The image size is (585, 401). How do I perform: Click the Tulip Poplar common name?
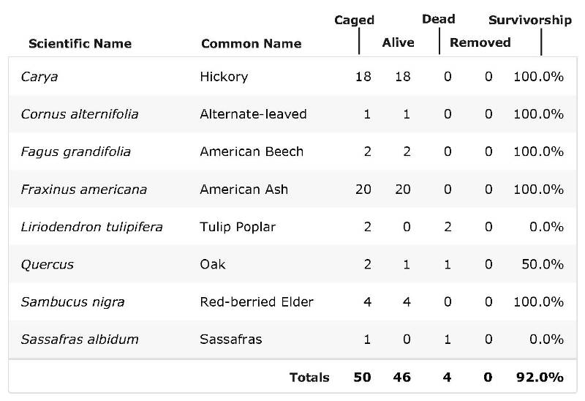click(238, 227)
